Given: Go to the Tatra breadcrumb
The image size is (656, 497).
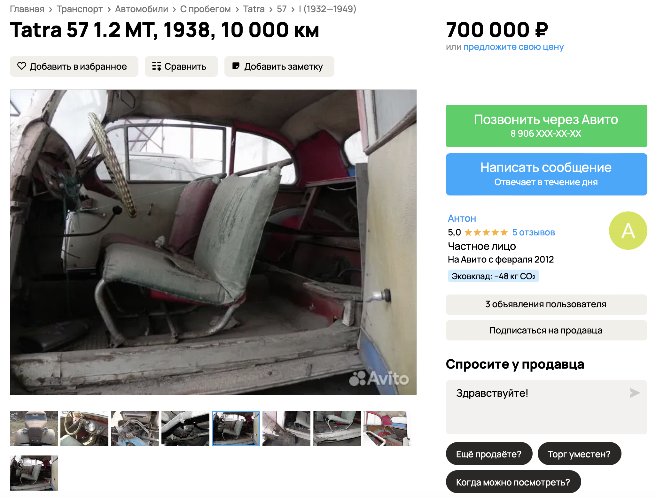Looking at the screenshot, I should tap(254, 9).
